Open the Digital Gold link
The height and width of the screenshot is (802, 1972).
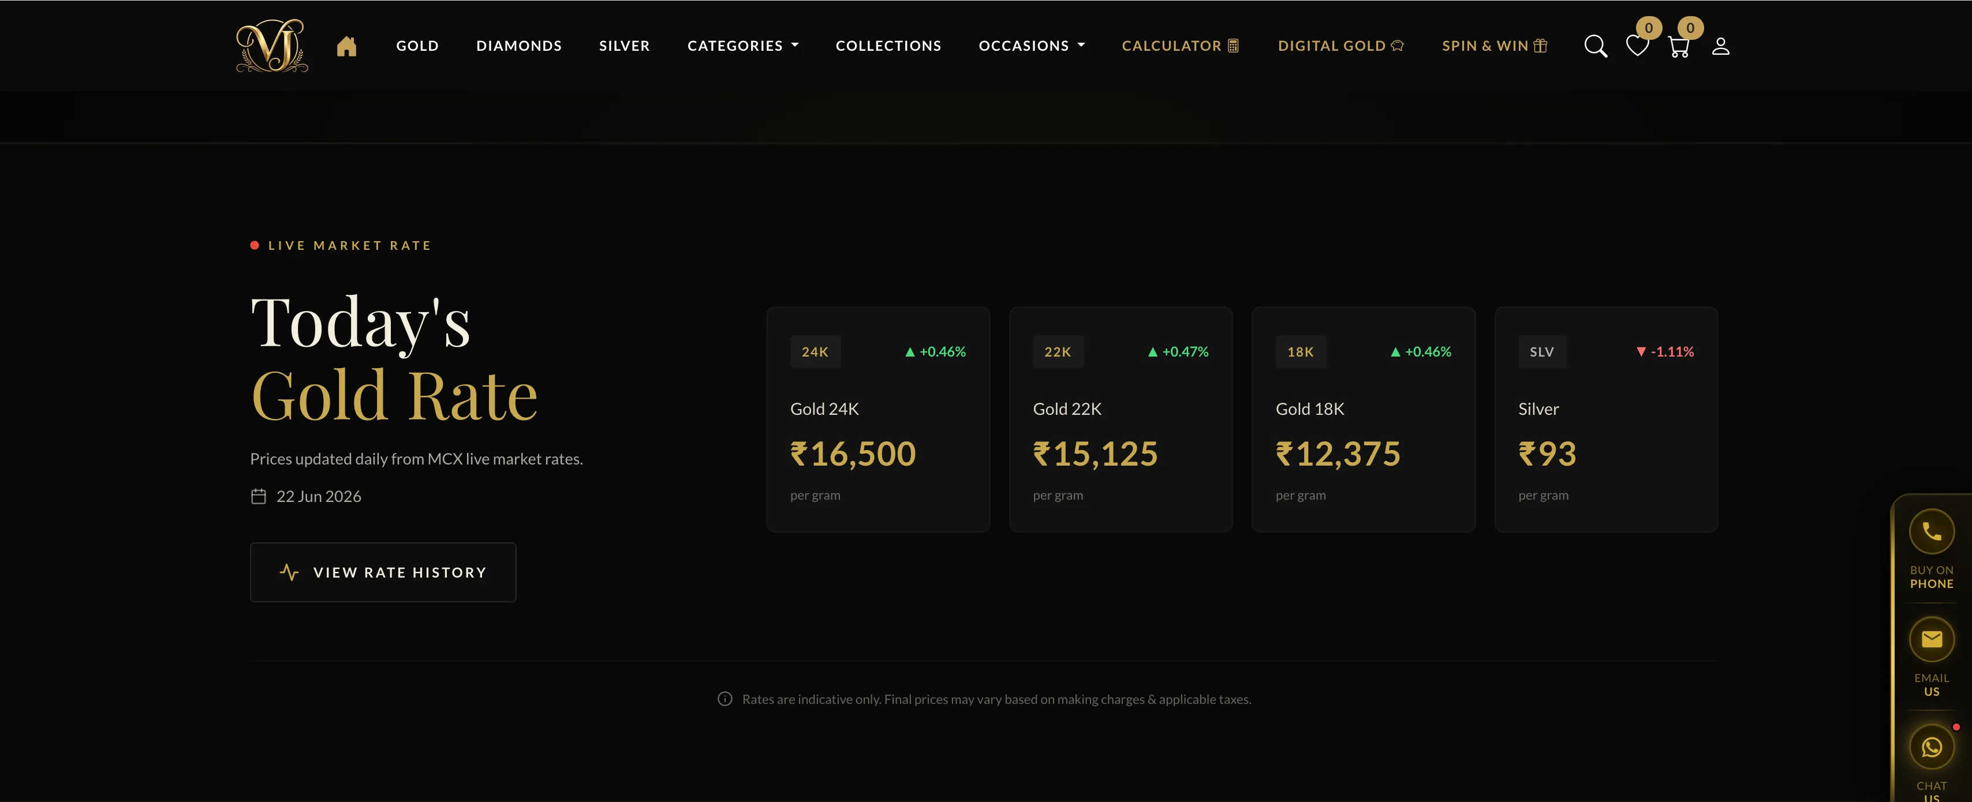[x=1340, y=46]
